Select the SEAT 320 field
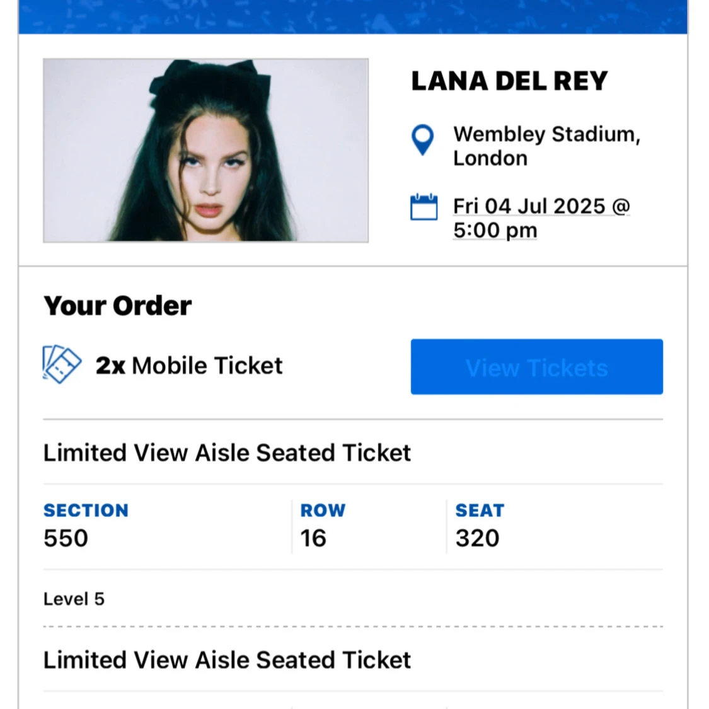This screenshot has height=709, width=709. tap(477, 538)
